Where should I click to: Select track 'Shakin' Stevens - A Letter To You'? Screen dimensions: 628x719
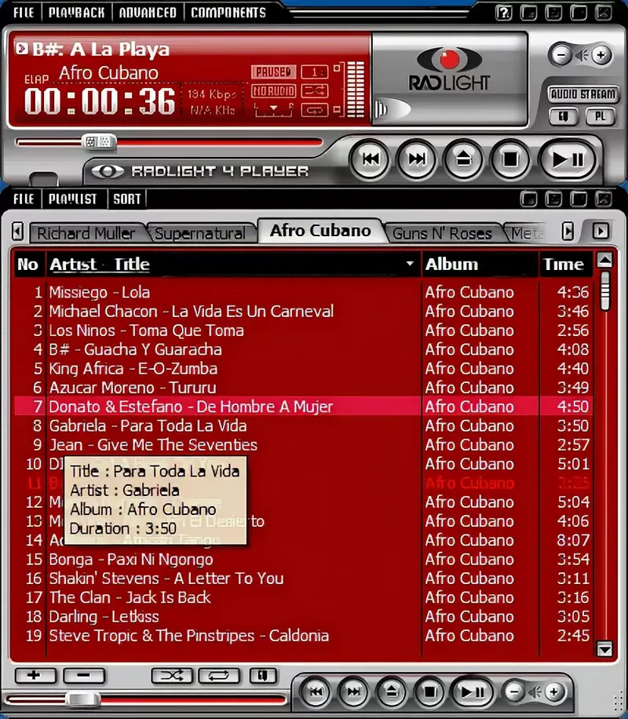[x=303, y=578]
